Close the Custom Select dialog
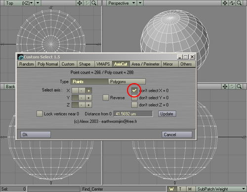 (x=192, y=57)
